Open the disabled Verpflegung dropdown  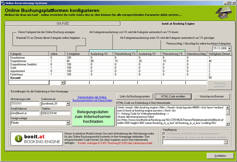tap(226, 142)
